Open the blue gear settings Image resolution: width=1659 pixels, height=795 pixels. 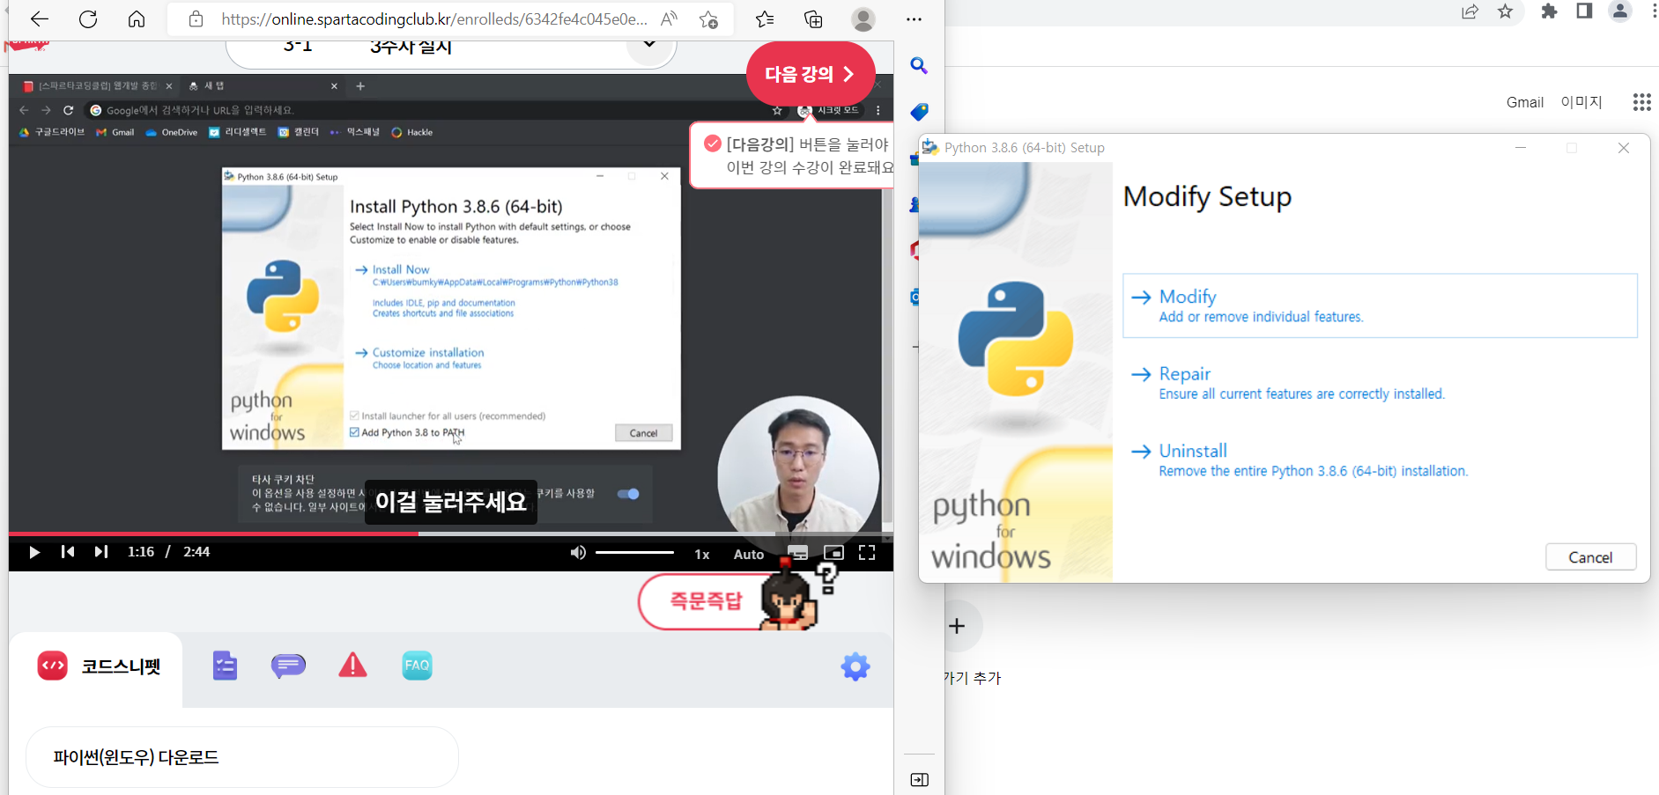tap(855, 666)
